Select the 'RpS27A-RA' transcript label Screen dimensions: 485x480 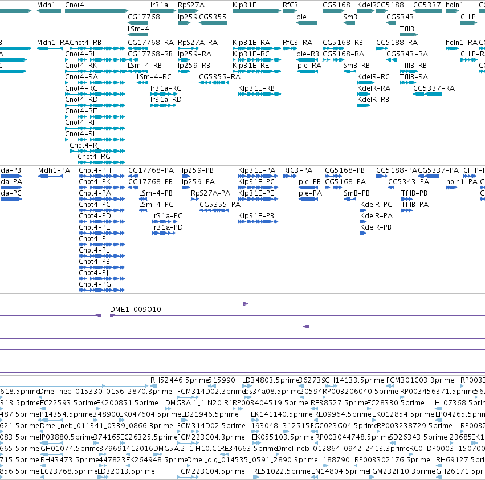click(198, 43)
